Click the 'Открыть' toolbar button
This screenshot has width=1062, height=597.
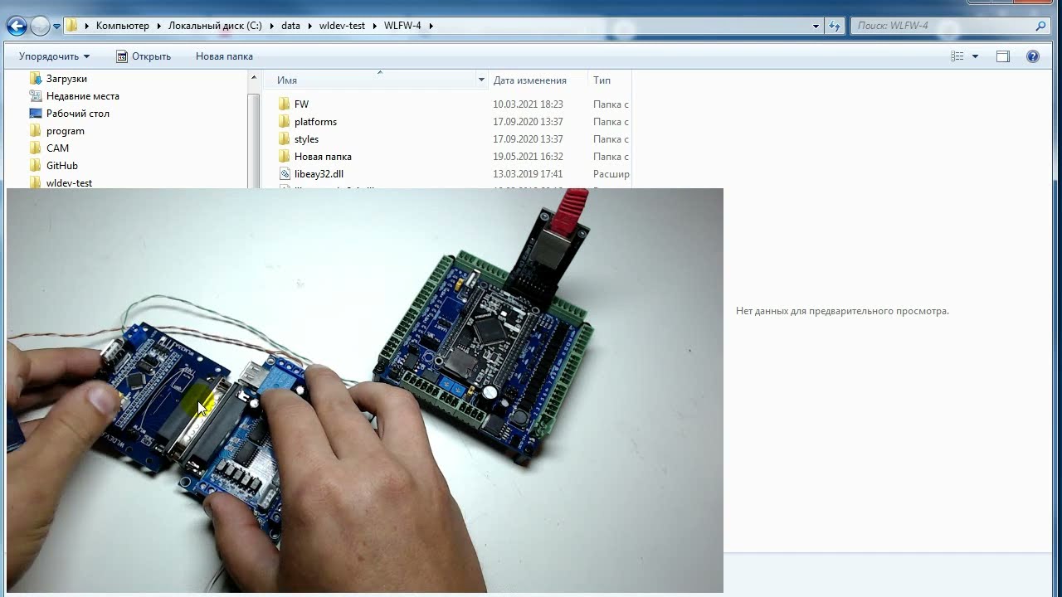pyautogui.click(x=144, y=56)
